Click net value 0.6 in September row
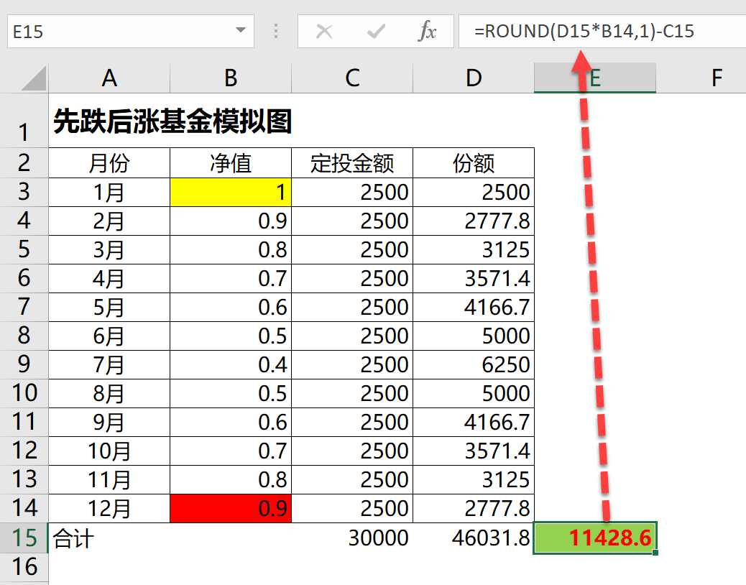This screenshot has height=585, width=746. (231, 423)
